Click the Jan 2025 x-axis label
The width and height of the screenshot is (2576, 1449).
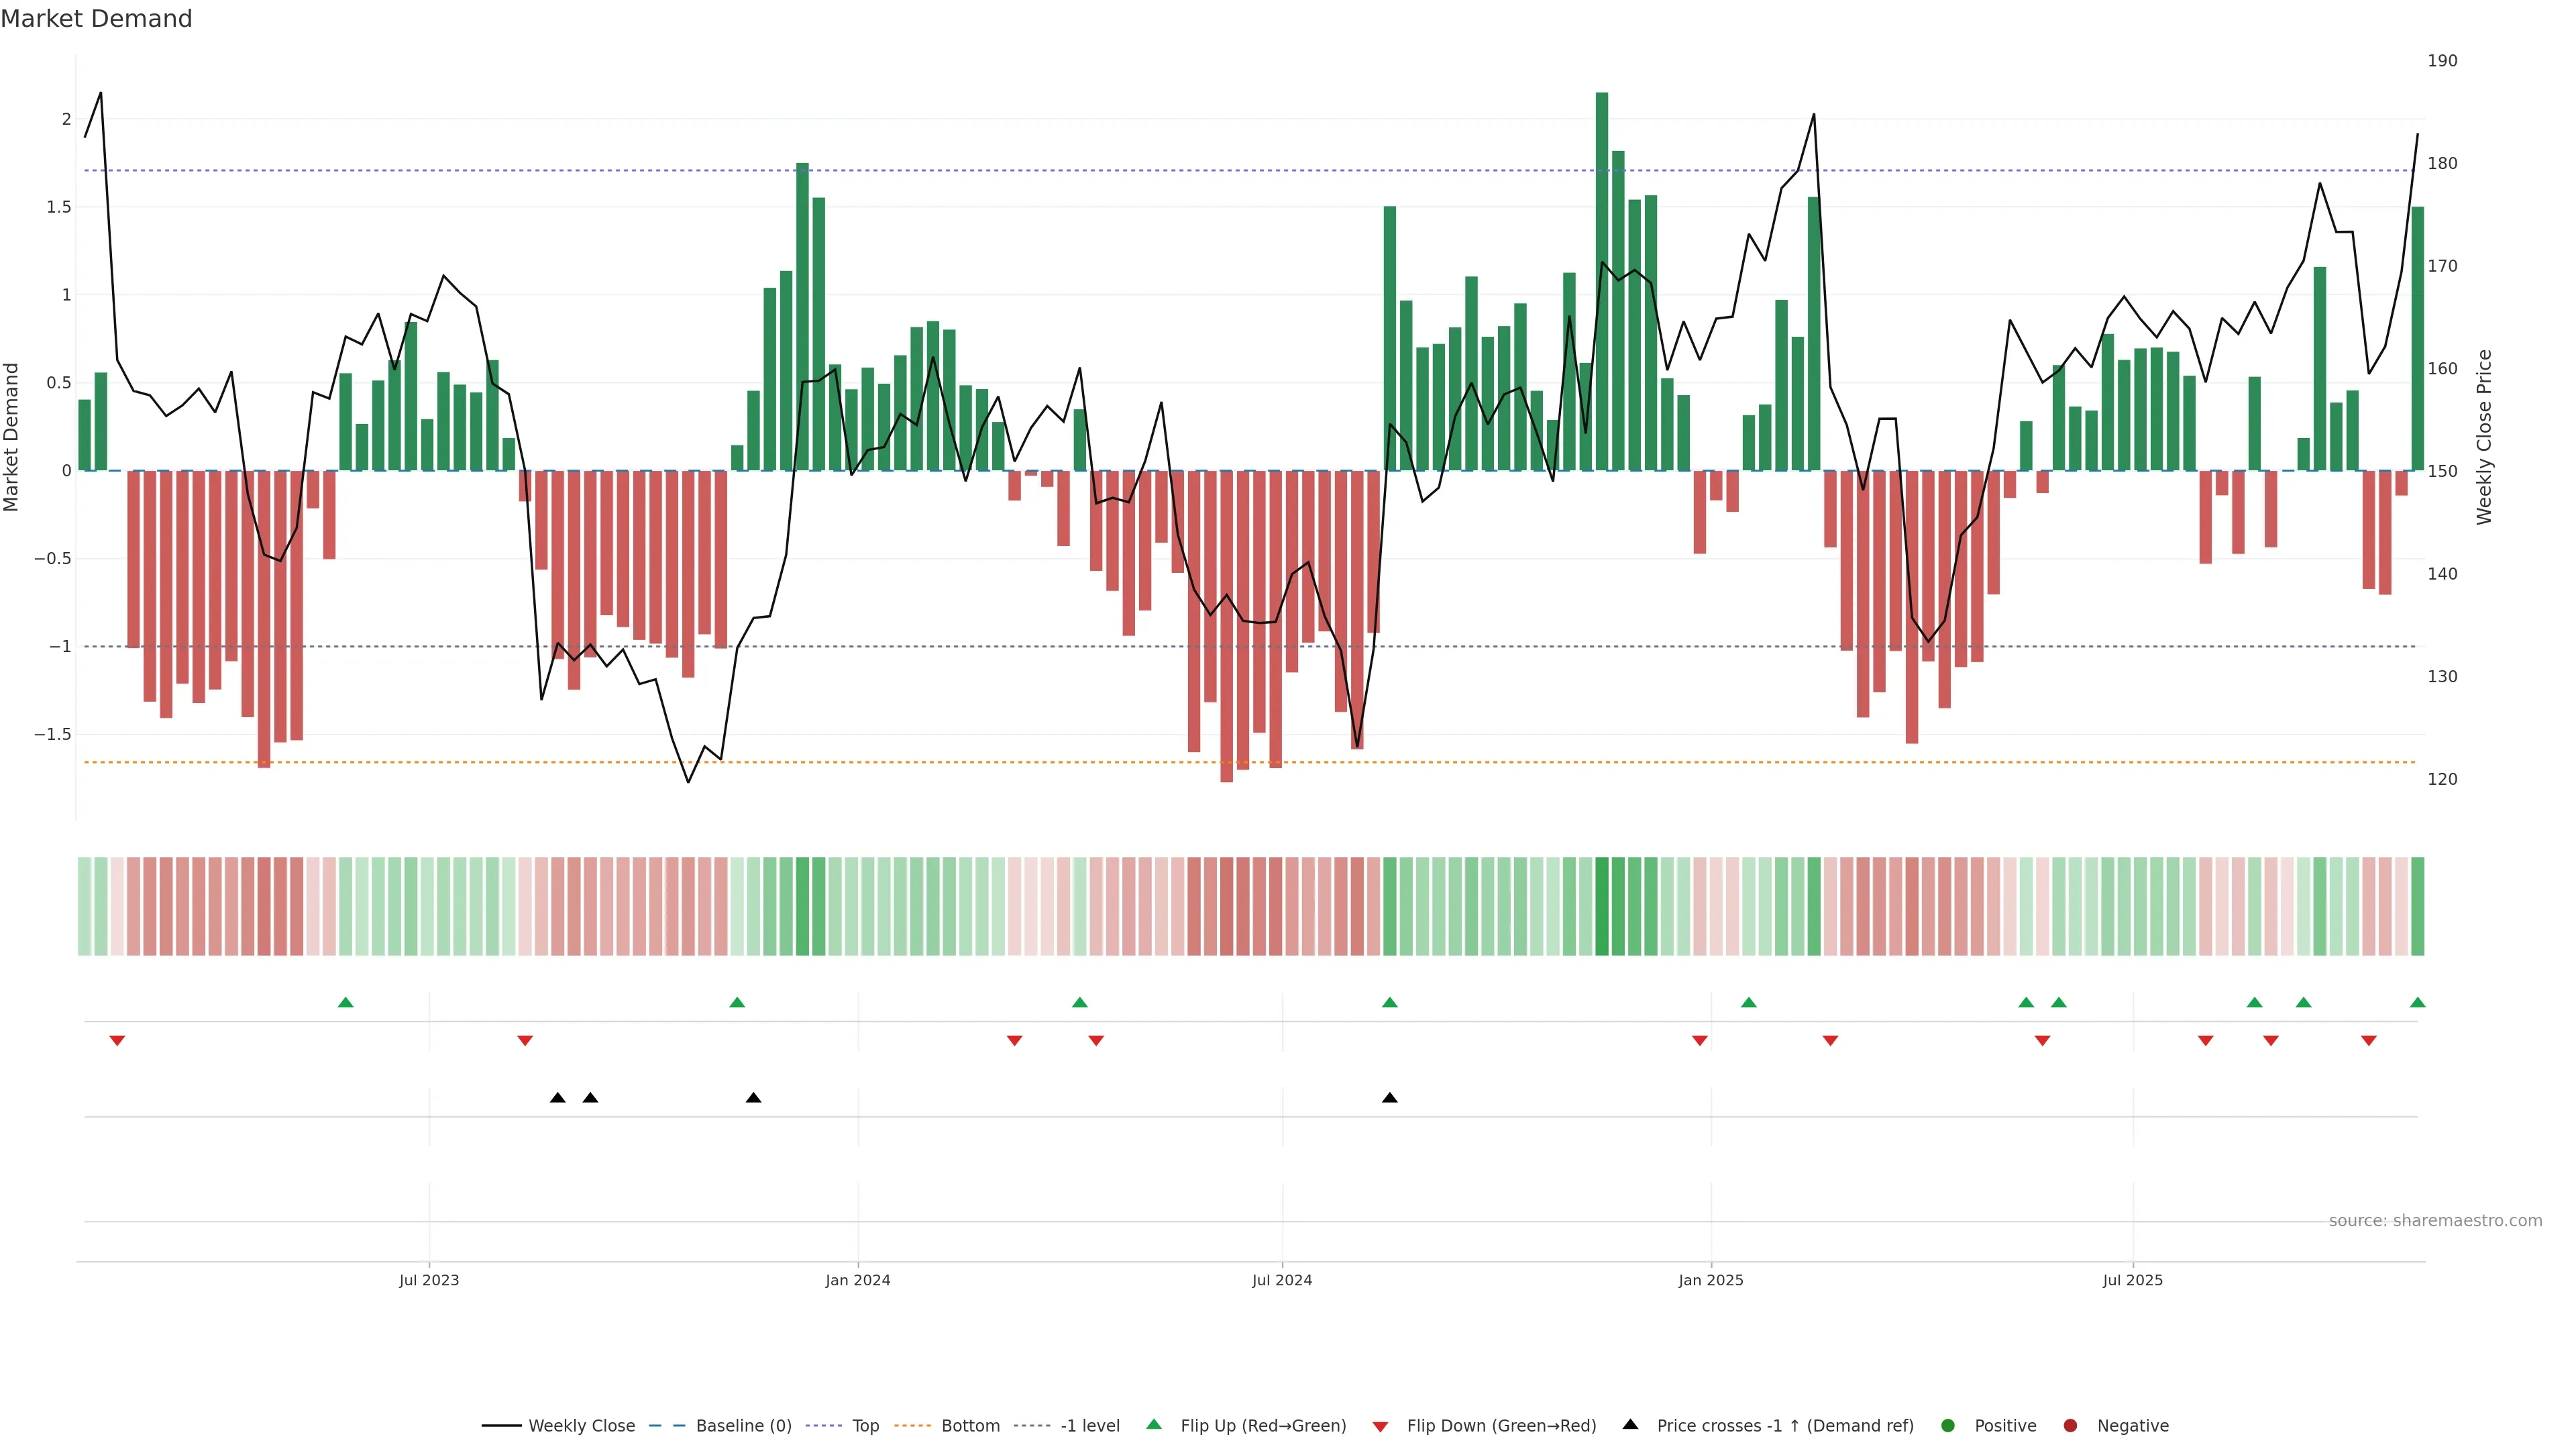tap(1710, 1280)
